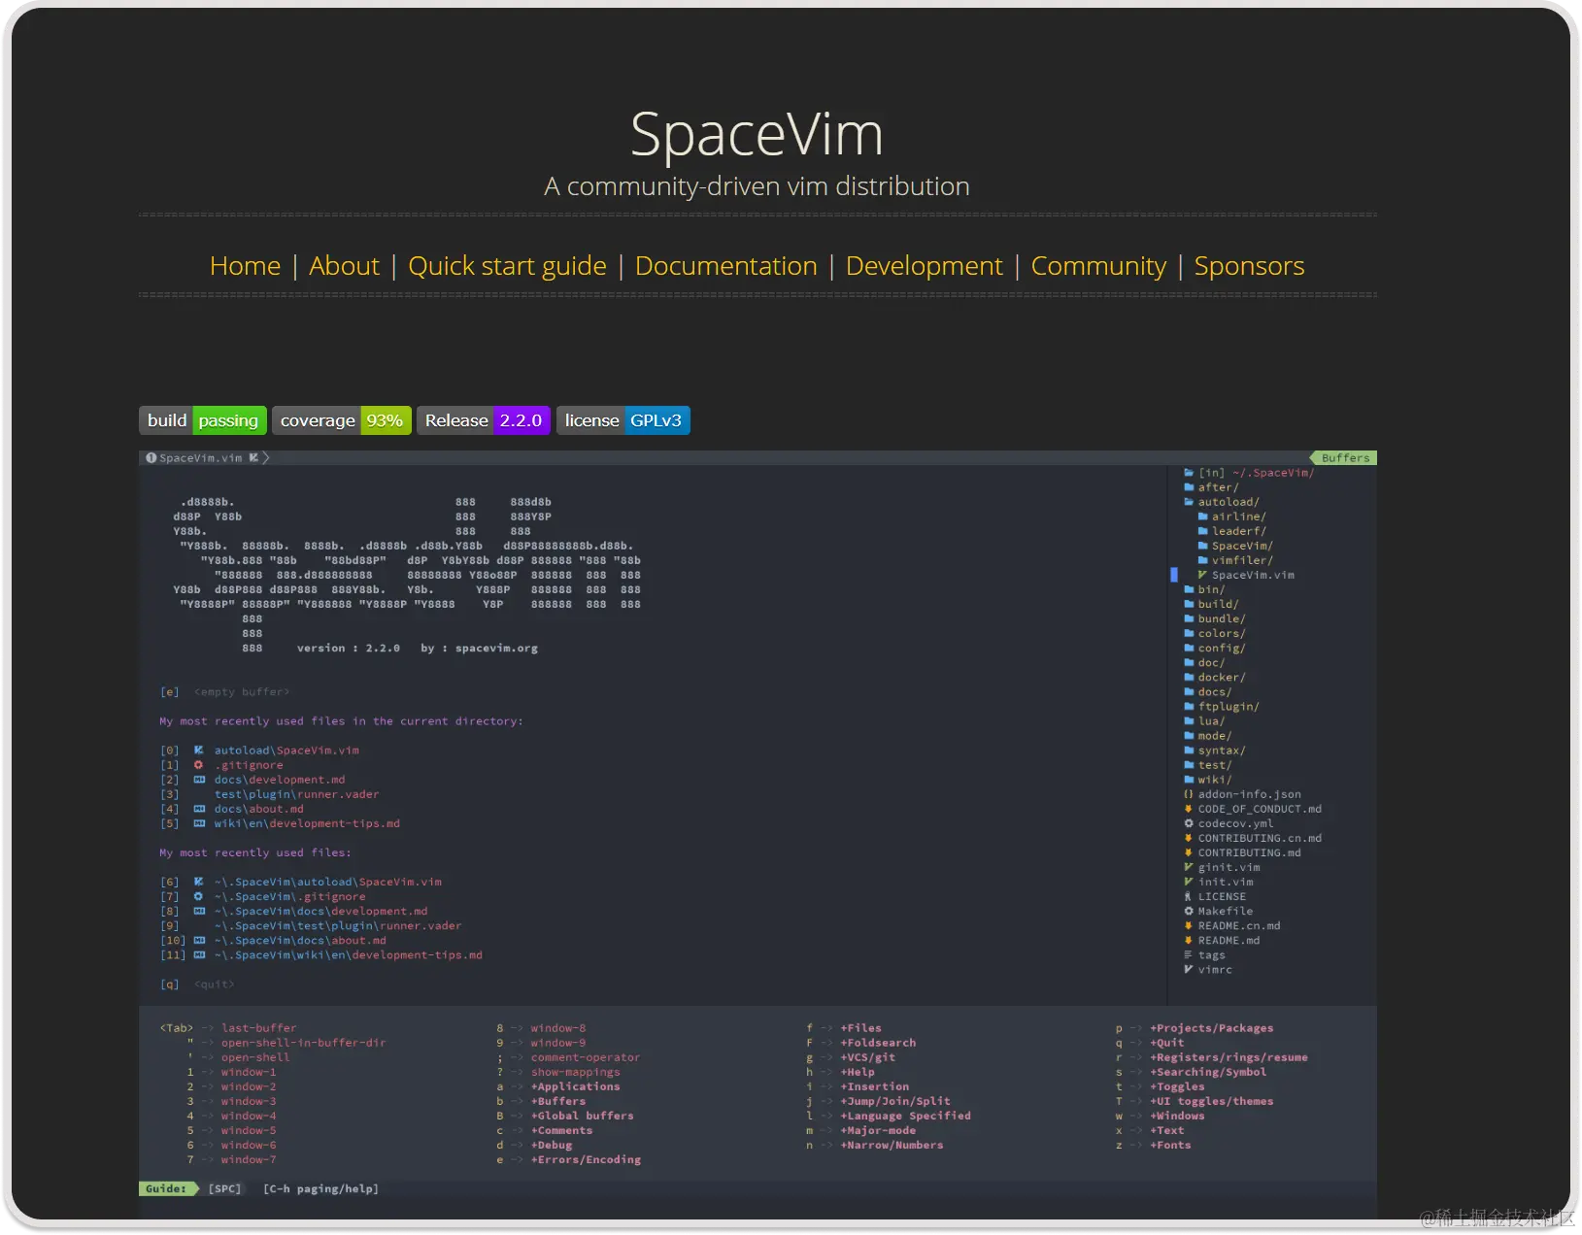Click the git icon in entry [1] .gitignore

[199, 765]
